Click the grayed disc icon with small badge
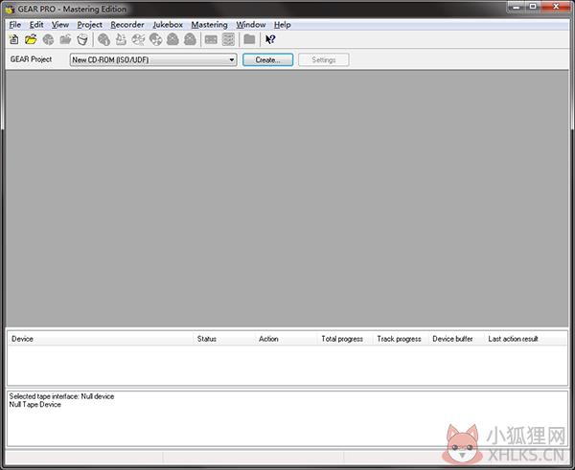Viewport: 575px width, 470px height. tap(104, 39)
